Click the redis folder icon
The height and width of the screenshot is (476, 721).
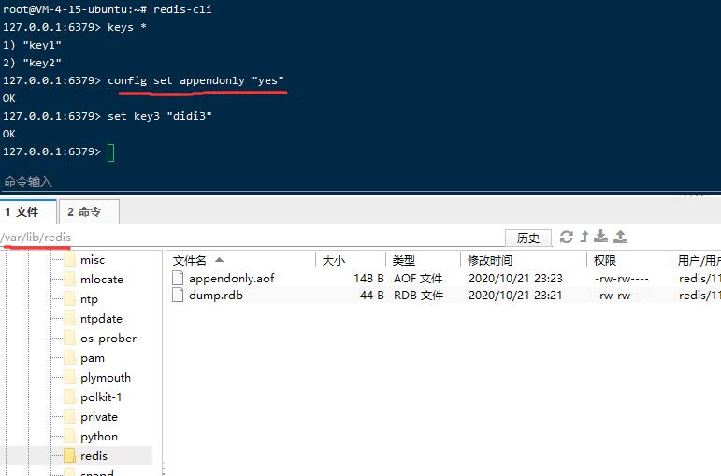(69, 455)
